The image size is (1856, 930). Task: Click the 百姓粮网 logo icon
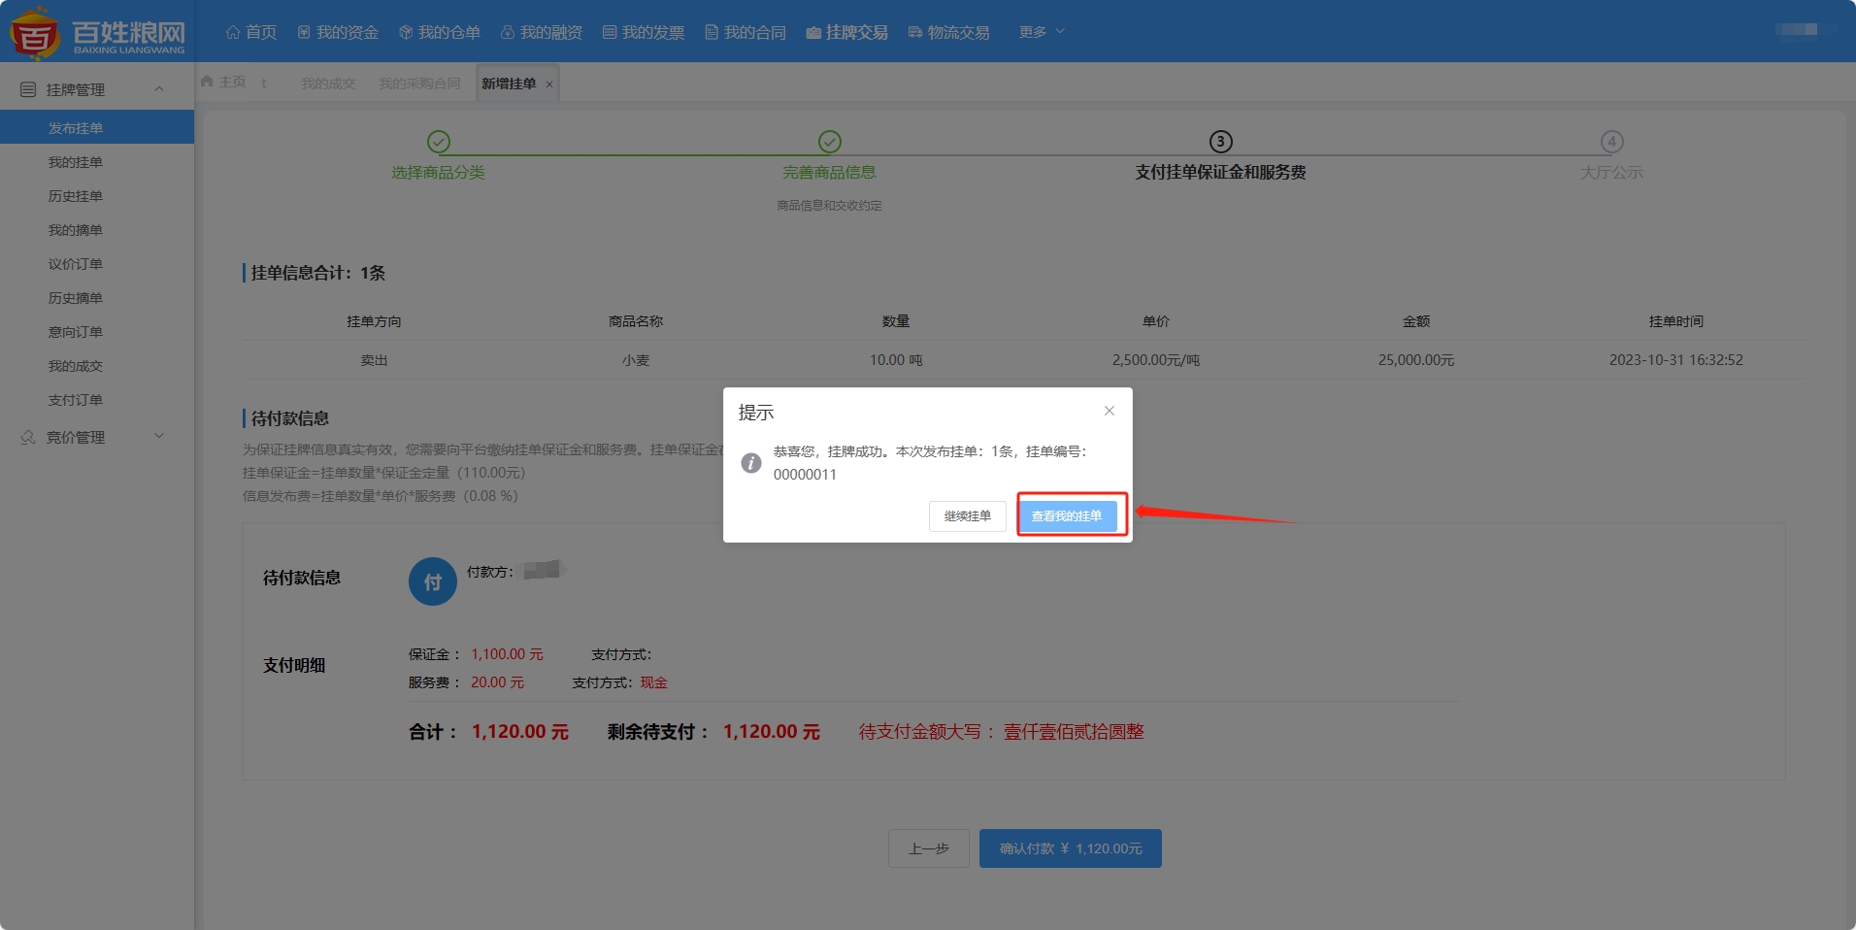35,34
